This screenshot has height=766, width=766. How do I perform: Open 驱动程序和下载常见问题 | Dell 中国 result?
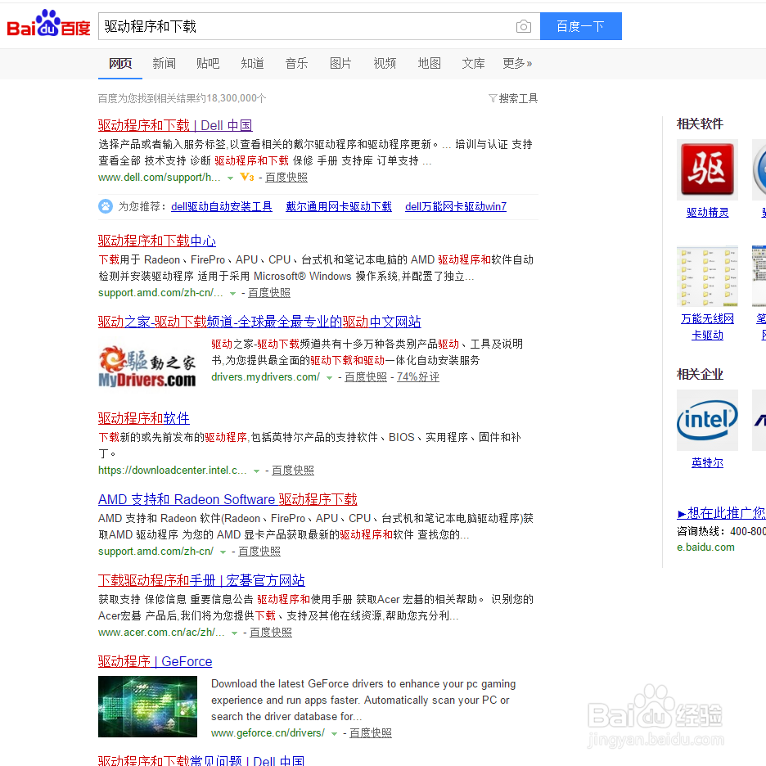(201, 760)
